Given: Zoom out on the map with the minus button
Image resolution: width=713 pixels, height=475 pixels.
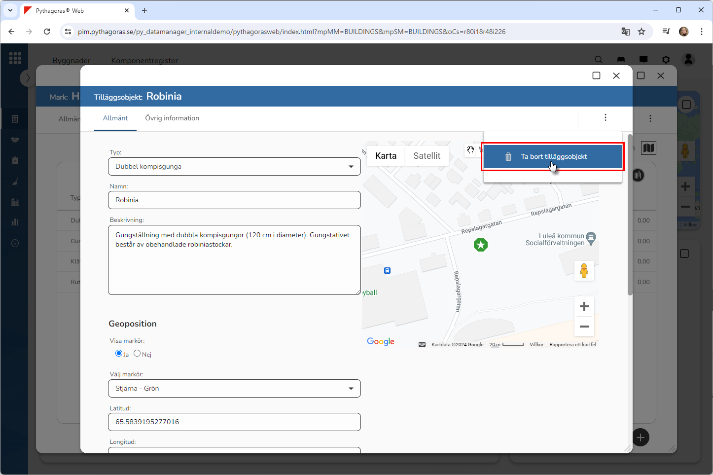Looking at the screenshot, I should point(584,327).
